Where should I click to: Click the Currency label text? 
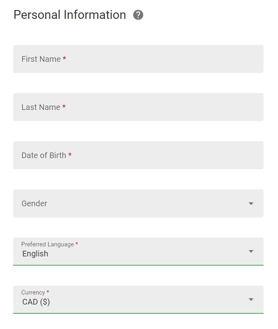(33, 292)
